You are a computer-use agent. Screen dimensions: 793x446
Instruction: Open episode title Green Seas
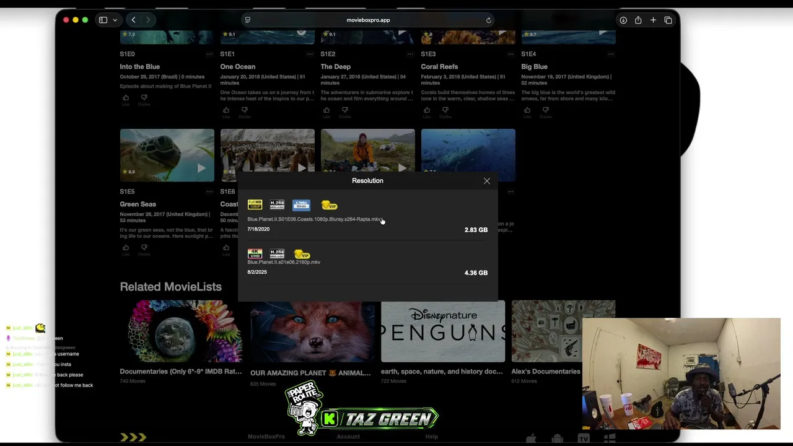click(138, 204)
